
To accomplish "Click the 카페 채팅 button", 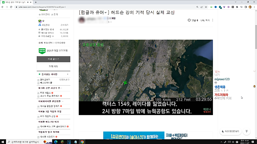I will tap(53, 66).
